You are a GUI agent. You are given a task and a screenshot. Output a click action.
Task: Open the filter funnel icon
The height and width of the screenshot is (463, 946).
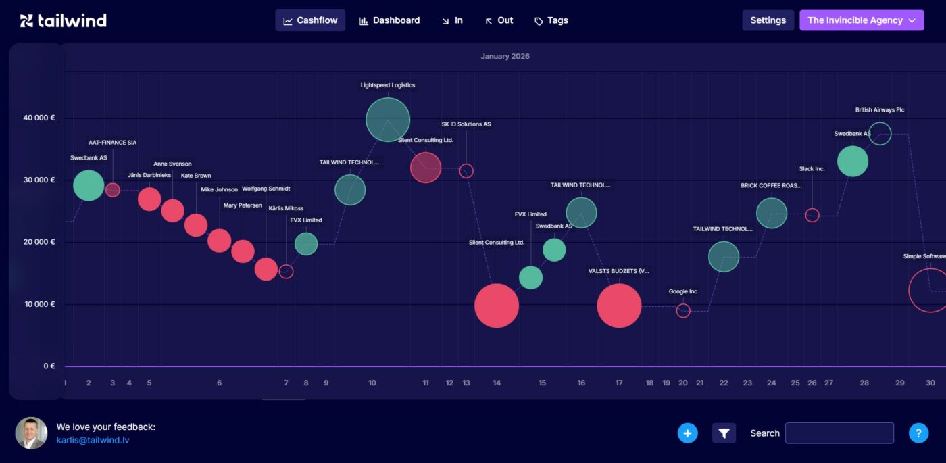[x=724, y=433]
